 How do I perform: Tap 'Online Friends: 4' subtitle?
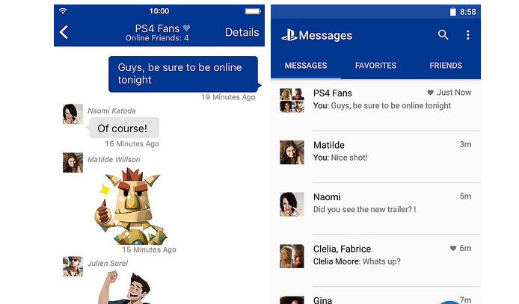[x=157, y=38]
